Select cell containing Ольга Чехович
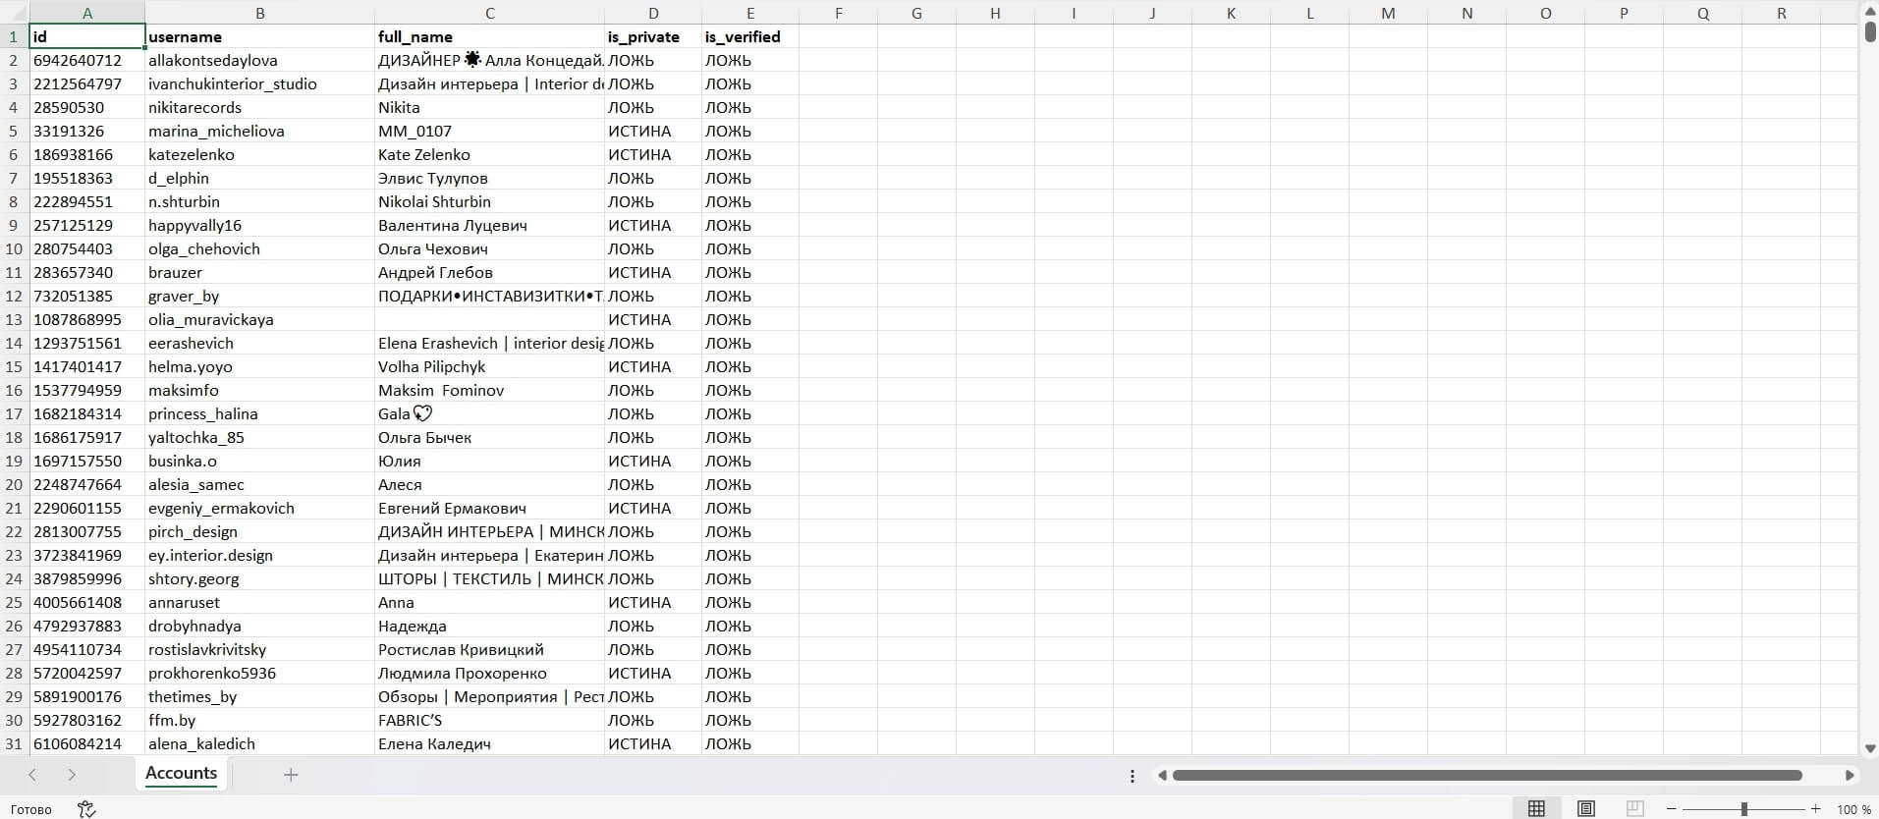The image size is (1879, 819). point(489,248)
